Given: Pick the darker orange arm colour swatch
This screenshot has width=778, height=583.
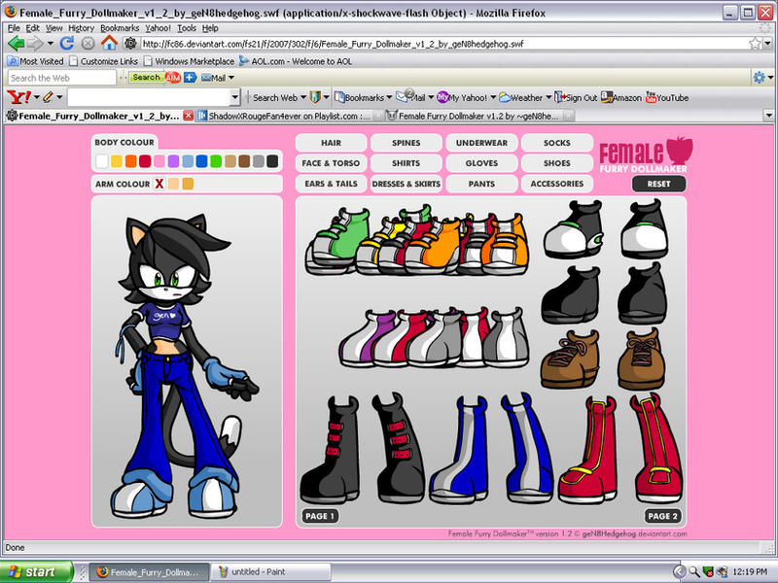Looking at the screenshot, I should tap(188, 184).
